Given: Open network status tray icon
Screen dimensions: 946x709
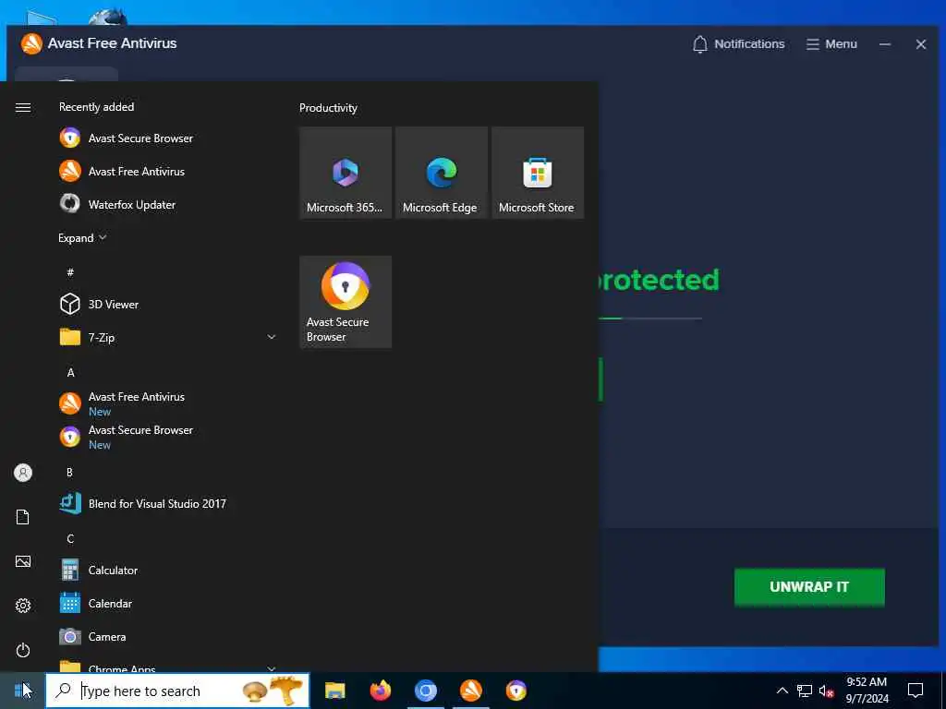Looking at the screenshot, I should (805, 691).
